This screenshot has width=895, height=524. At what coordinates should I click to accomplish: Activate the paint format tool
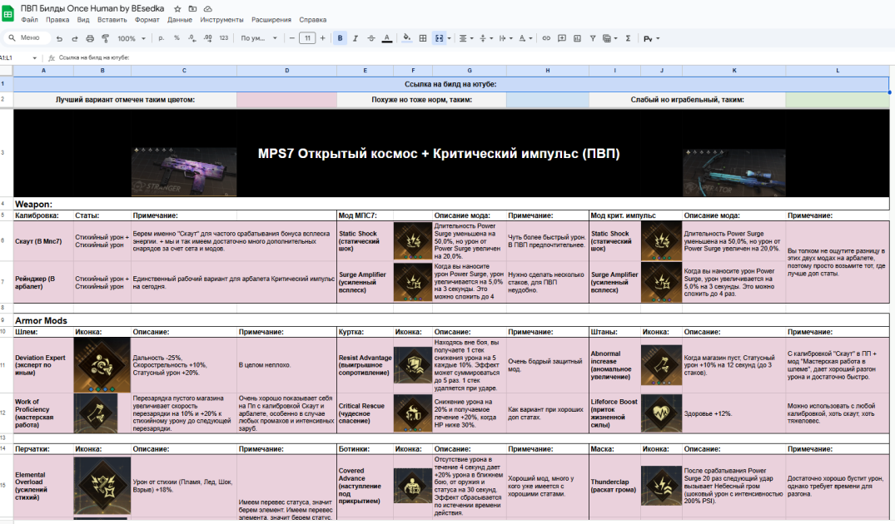pyautogui.click(x=105, y=38)
